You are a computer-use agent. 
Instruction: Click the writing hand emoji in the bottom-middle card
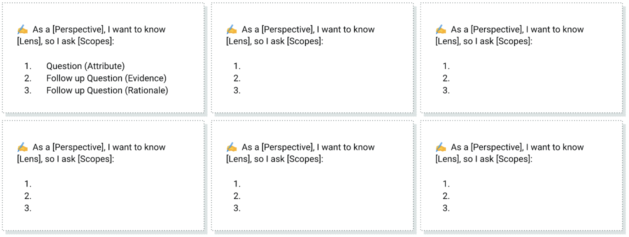(231, 147)
